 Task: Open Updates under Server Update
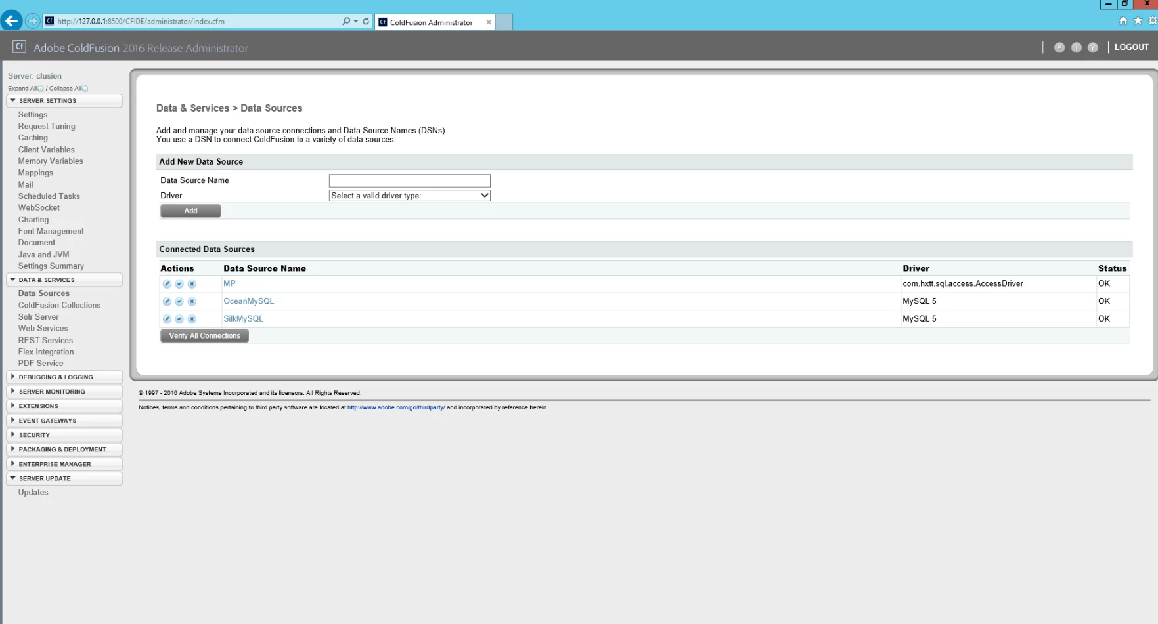pyautogui.click(x=33, y=493)
